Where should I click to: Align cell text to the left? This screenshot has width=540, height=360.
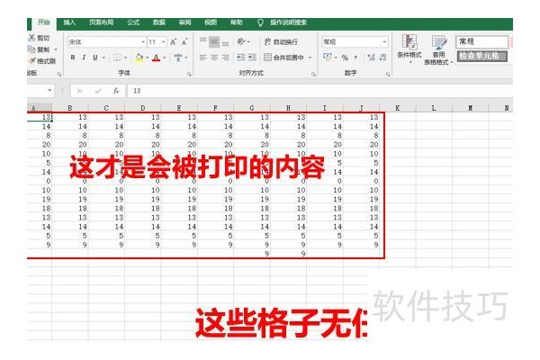(203, 58)
